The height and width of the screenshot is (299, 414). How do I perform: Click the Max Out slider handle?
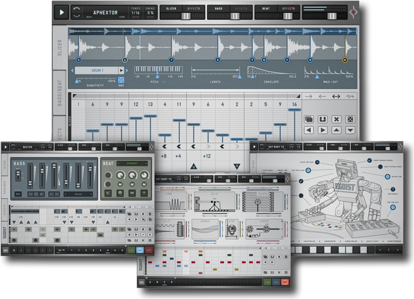(317, 77)
